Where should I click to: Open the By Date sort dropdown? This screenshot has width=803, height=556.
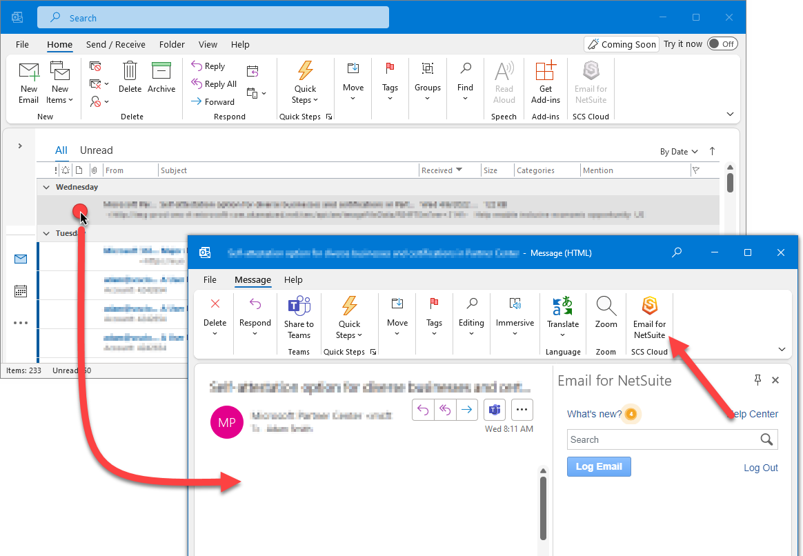click(679, 152)
